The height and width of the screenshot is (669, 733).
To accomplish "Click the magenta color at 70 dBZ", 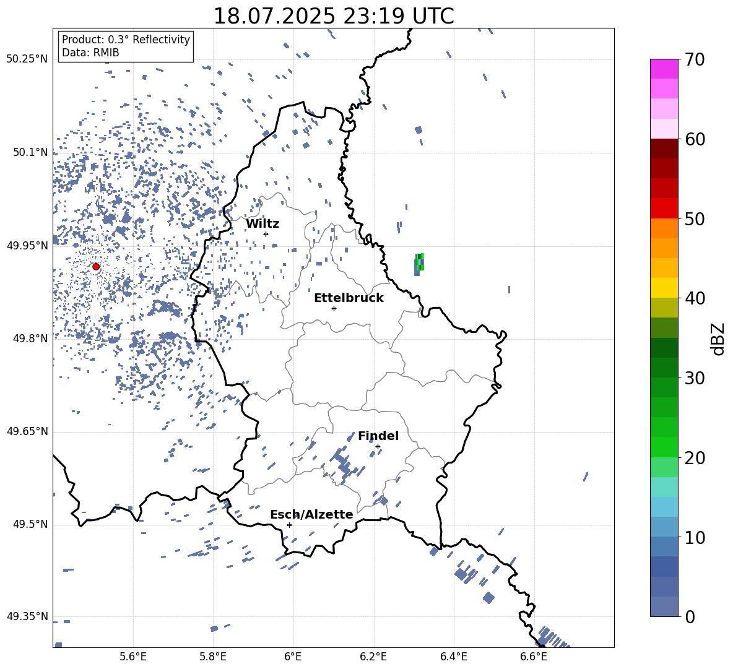I will (664, 69).
